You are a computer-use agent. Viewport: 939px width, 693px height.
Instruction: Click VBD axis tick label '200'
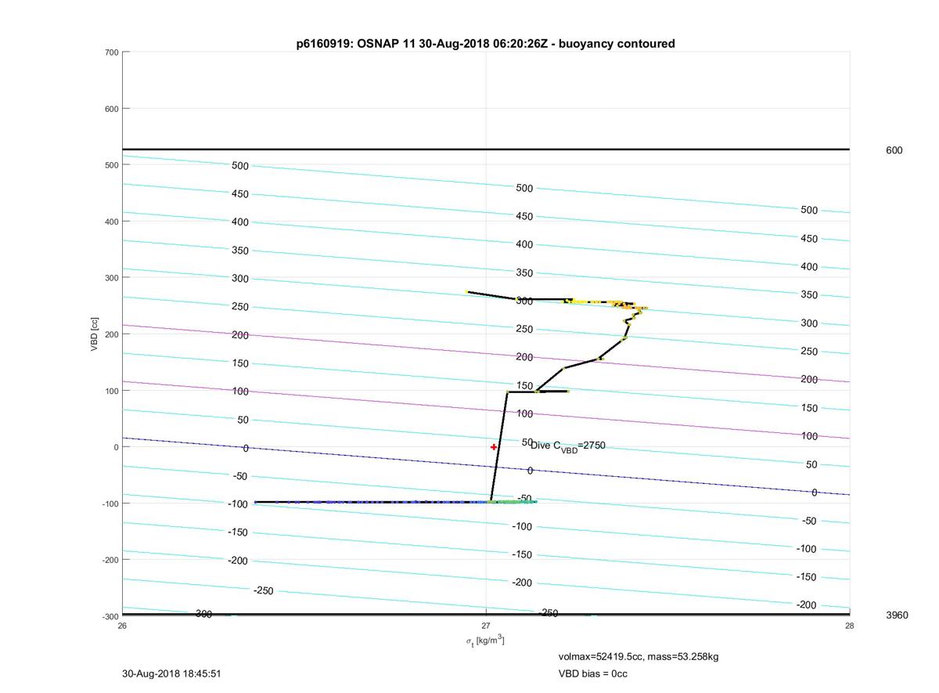coord(111,334)
